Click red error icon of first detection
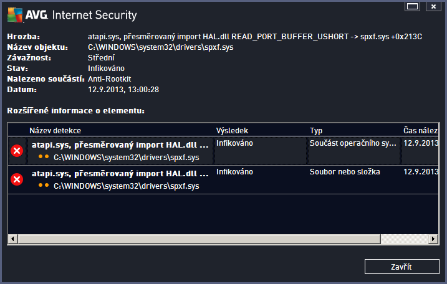447x284 pixels. 17,151
